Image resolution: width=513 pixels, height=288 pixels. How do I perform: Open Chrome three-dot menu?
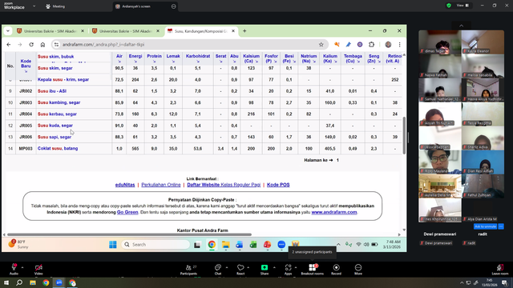point(399,45)
